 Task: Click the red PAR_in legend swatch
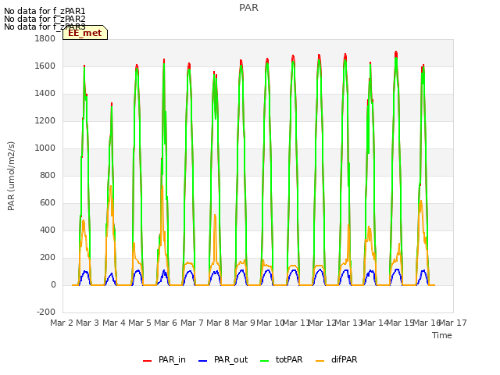[148, 361]
